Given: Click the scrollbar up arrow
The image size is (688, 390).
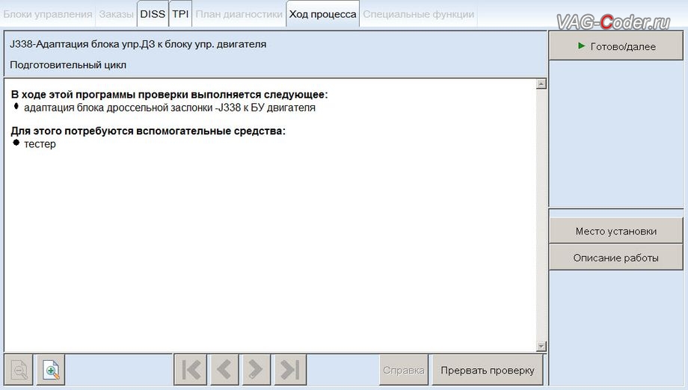Looking at the screenshot, I should click(541, 84).
